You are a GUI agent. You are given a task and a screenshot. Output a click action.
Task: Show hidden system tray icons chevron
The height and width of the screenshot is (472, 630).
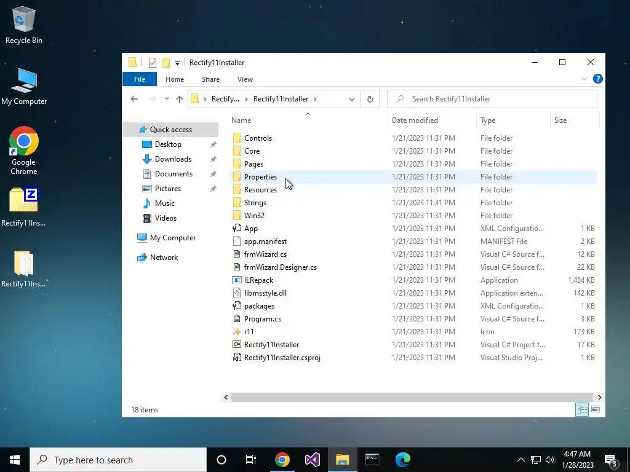coord(520,460)
